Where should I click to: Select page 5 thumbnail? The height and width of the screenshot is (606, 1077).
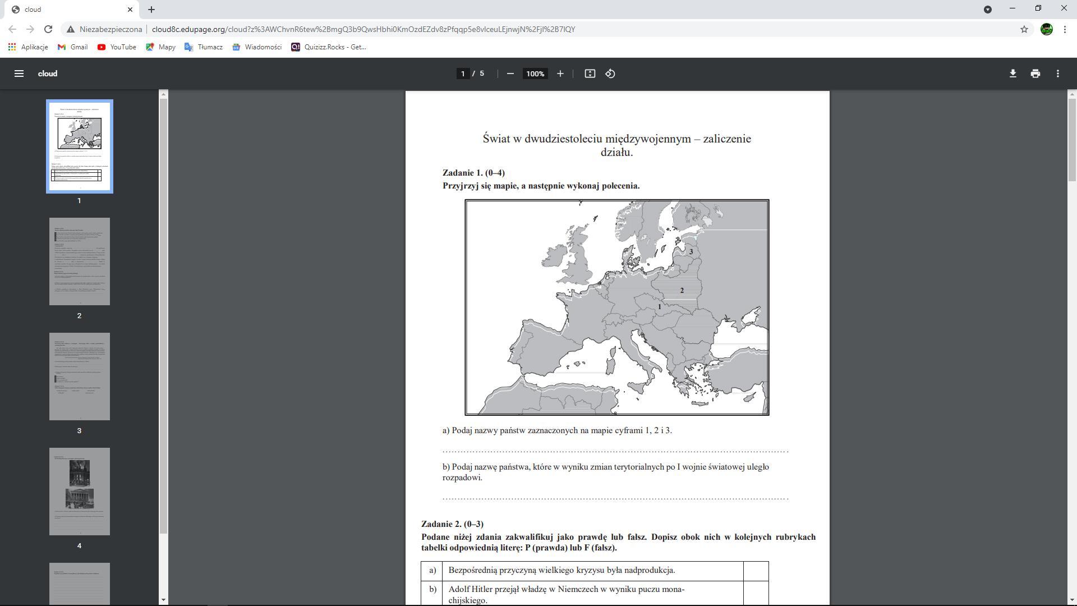(x=79, y=584)
